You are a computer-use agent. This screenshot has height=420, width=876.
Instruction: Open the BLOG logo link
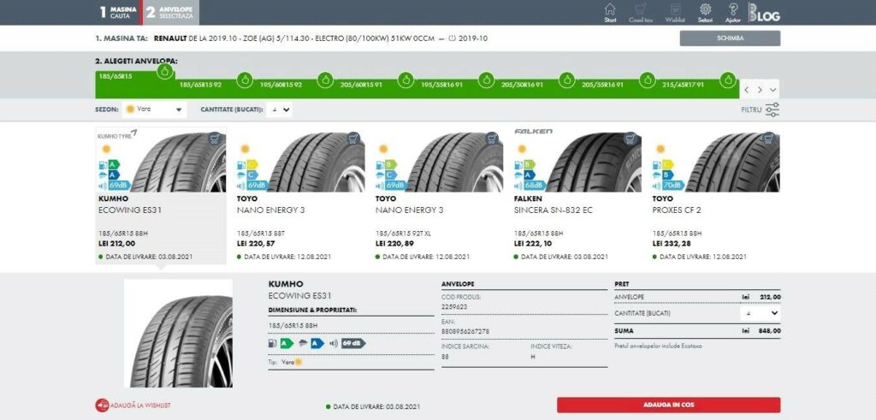pyautogui.click(x=764, y=12)
